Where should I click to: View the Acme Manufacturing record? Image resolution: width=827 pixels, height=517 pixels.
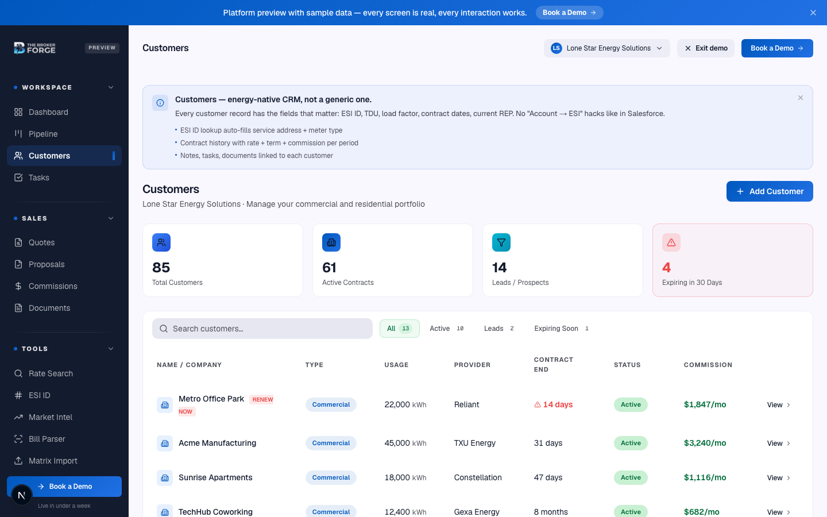click(779, 443)
